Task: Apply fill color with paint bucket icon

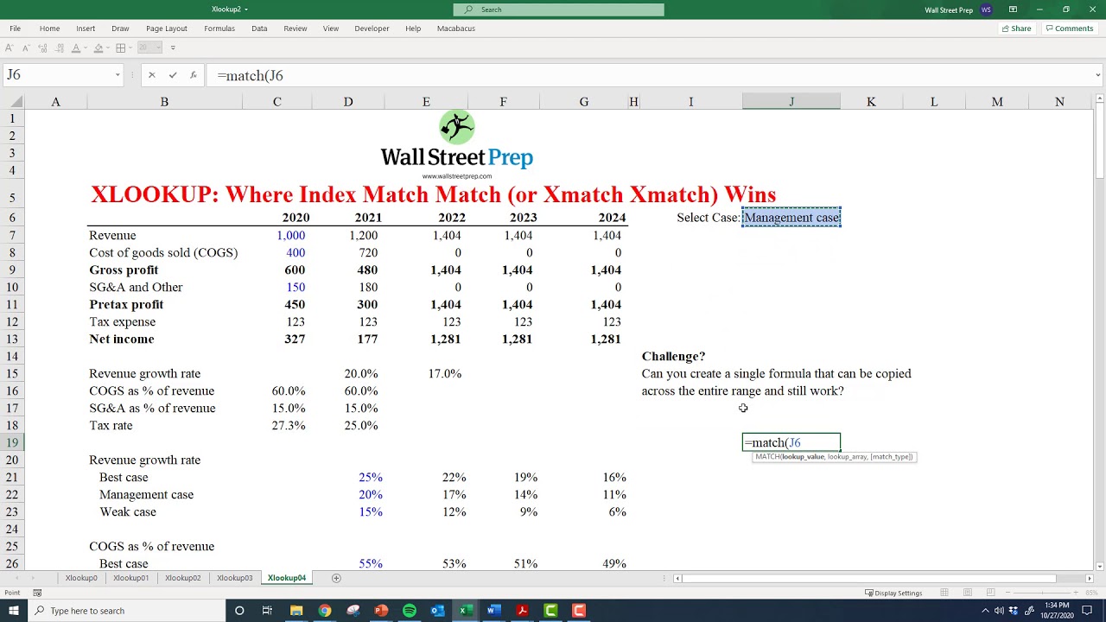Action: pos(99,48)
